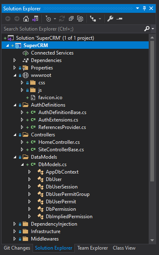
Task: Toggle the Preview Selected Items icon
Action: (x=119, y=19)
